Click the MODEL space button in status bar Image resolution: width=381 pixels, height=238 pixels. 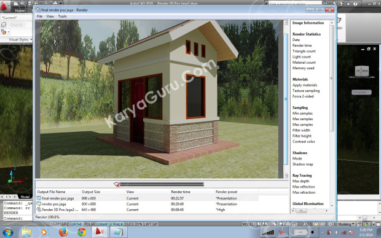(248, 224)
